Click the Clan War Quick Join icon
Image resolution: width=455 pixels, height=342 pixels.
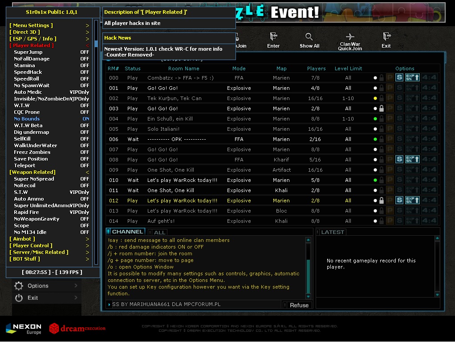(350, 36)
